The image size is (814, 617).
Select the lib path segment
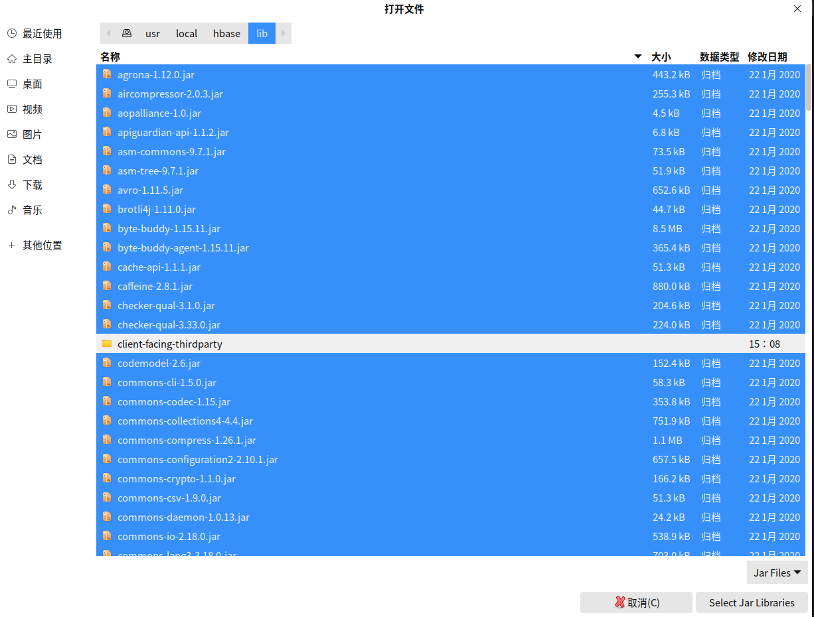click(x=262, y=33)
